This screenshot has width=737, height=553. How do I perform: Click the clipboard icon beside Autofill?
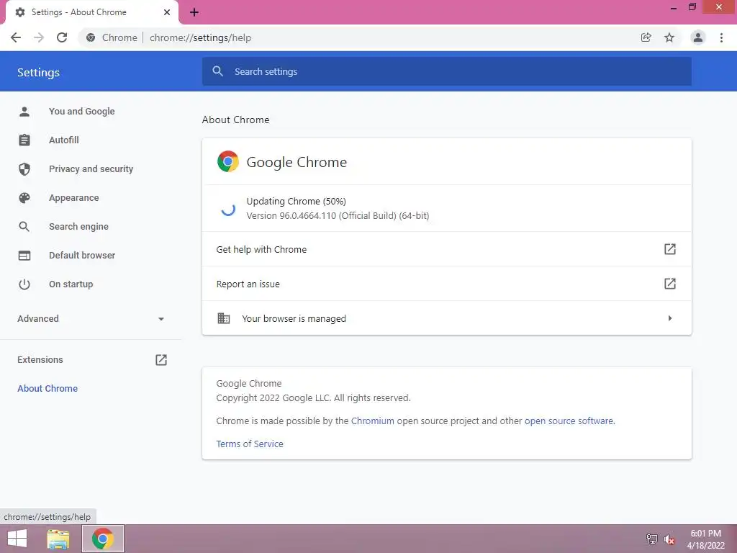pos(24,140)
